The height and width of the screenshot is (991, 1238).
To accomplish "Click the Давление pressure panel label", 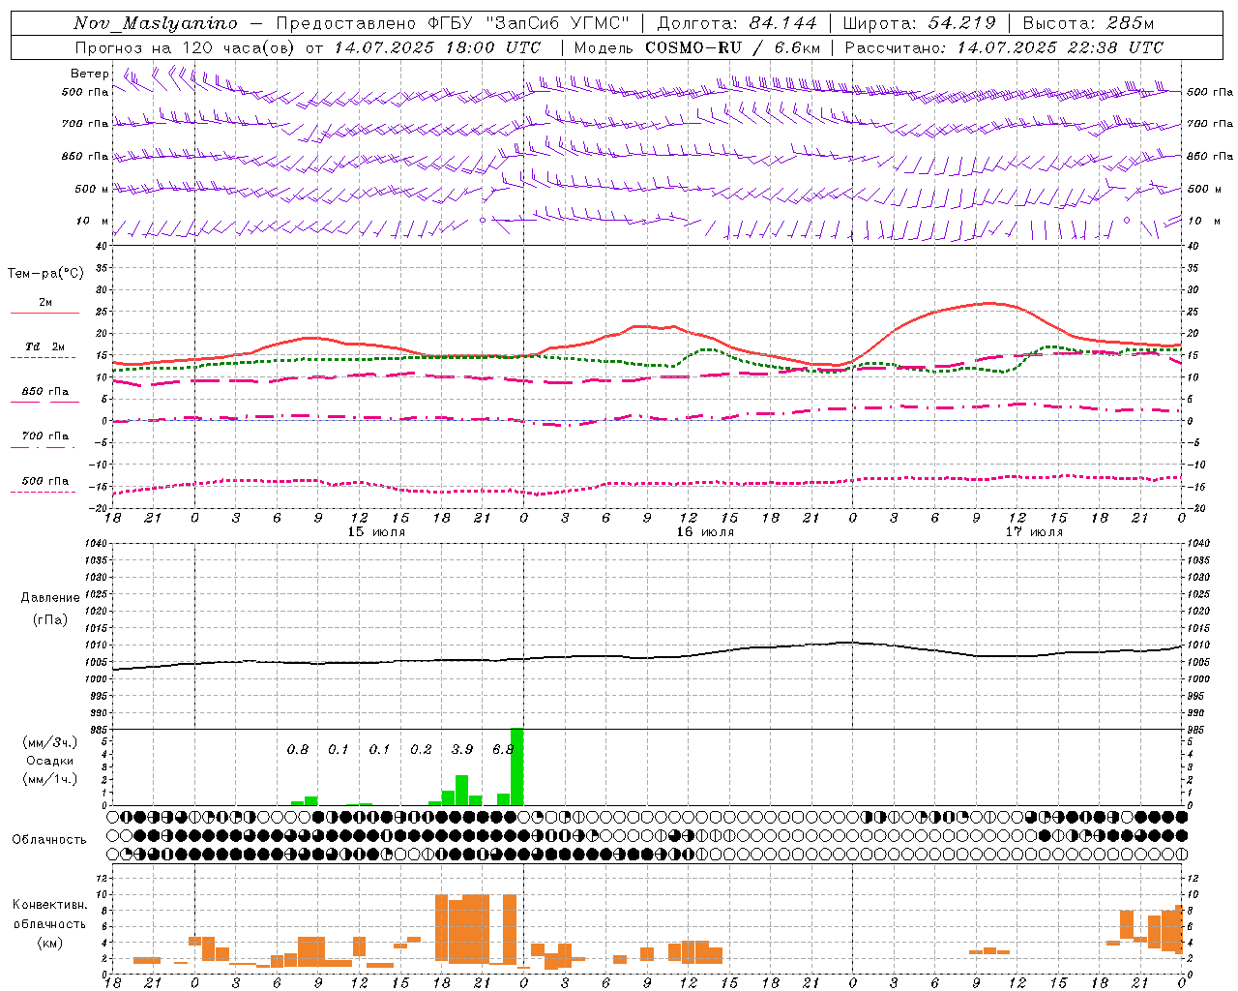I will coord(50,598).
